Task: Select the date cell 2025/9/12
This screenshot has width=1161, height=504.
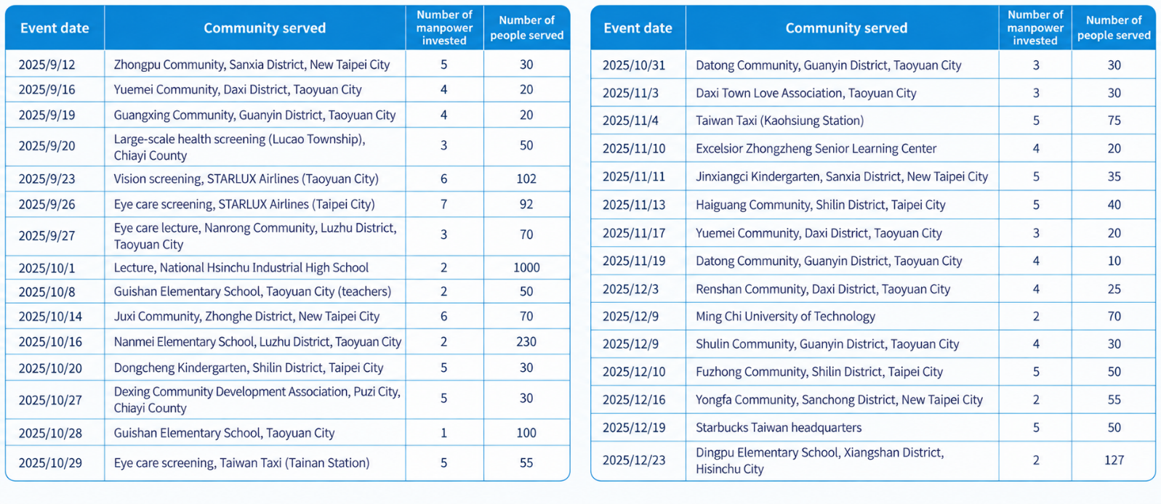Action: point(47,65)
